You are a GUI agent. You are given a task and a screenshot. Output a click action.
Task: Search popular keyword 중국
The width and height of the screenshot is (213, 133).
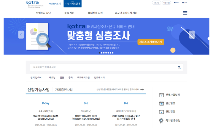pos(71,77)
